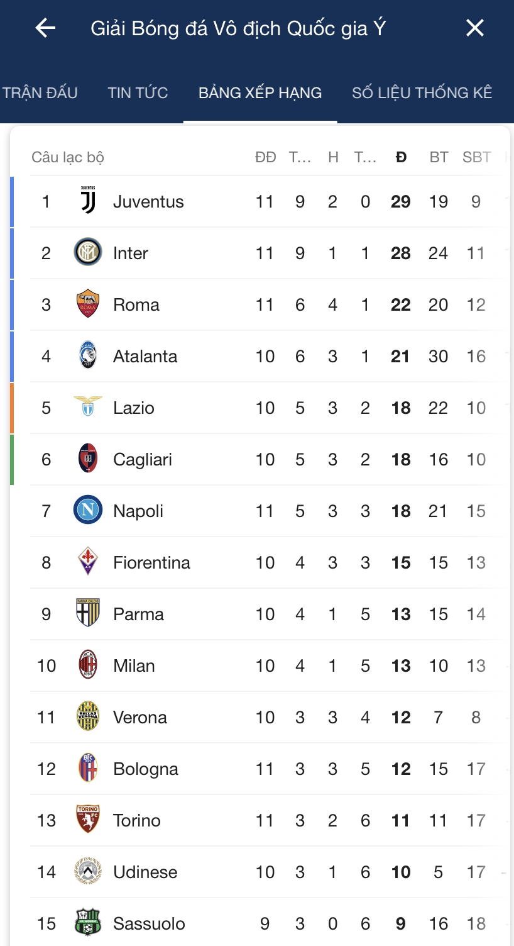Select the Parma team crest
The width and height of the screenshot is (514, 946).
click(88, 613)
